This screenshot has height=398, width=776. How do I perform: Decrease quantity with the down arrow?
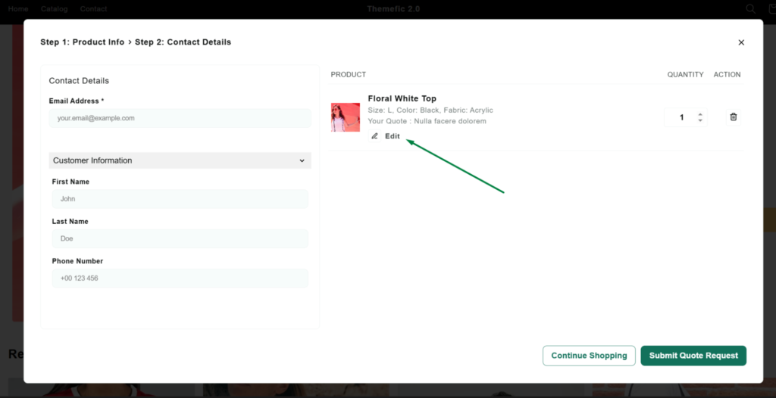(700, 120)
